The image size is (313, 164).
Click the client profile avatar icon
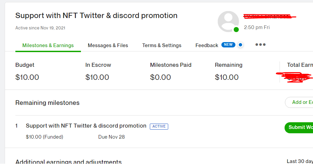(228, 21)
